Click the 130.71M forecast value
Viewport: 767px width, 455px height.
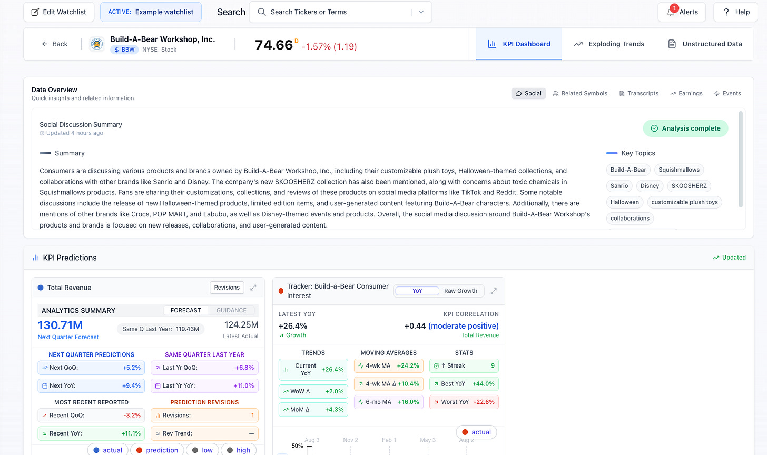click(x=60, y=325)
